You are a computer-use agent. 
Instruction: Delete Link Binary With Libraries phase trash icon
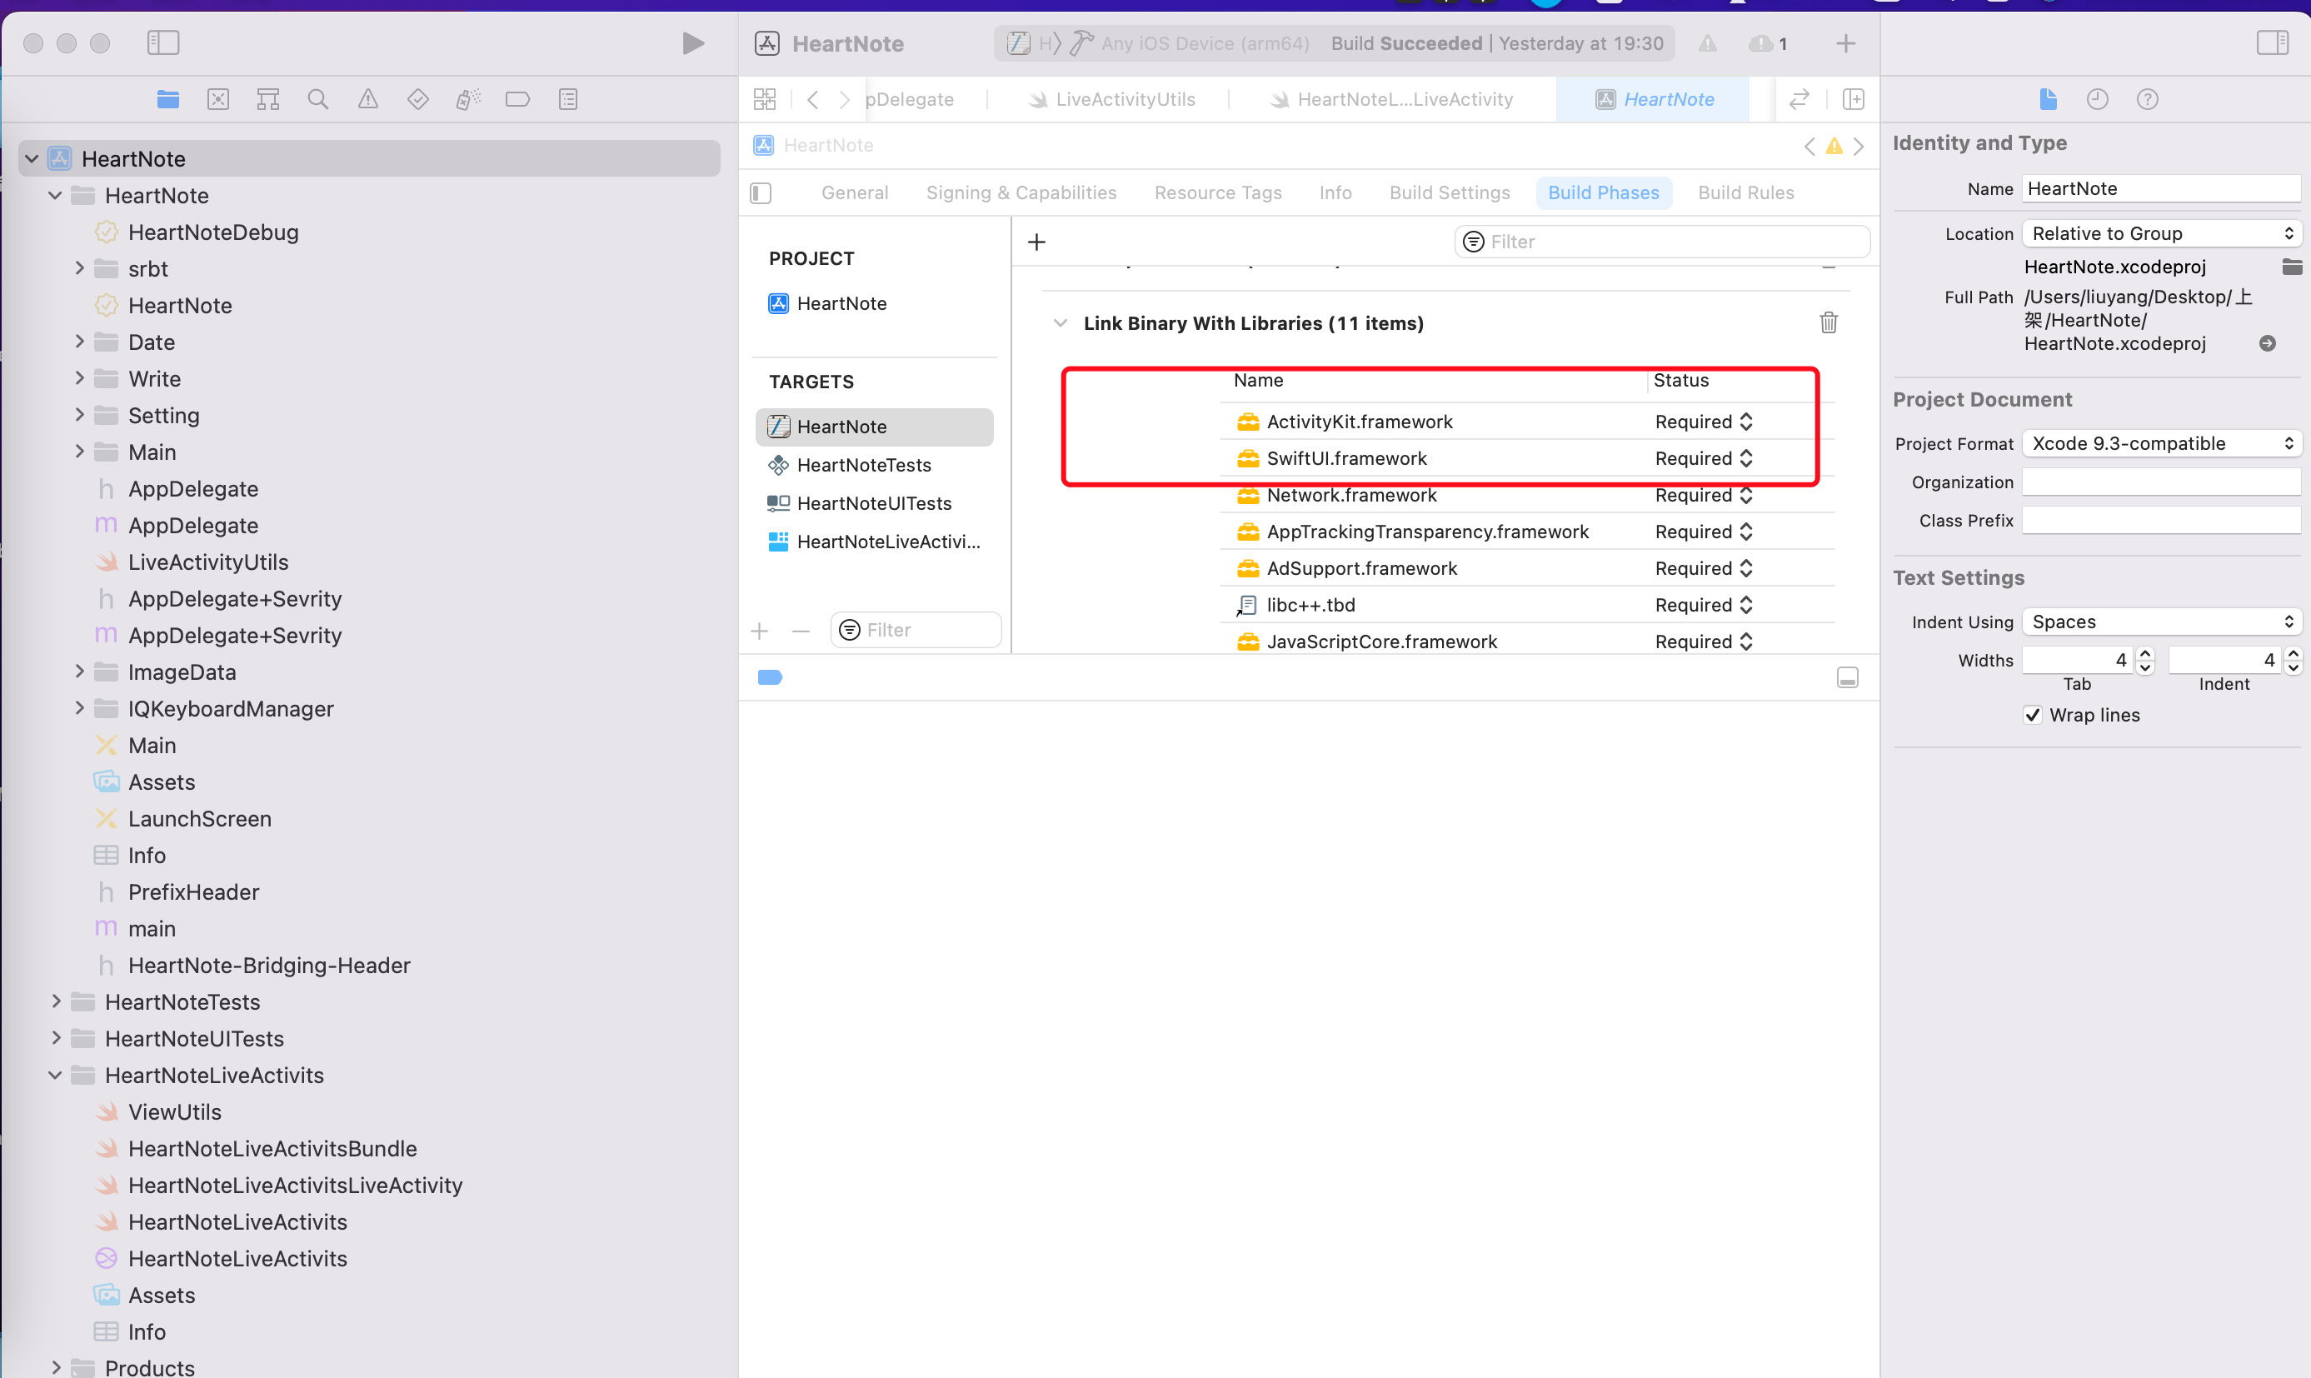1828,322
